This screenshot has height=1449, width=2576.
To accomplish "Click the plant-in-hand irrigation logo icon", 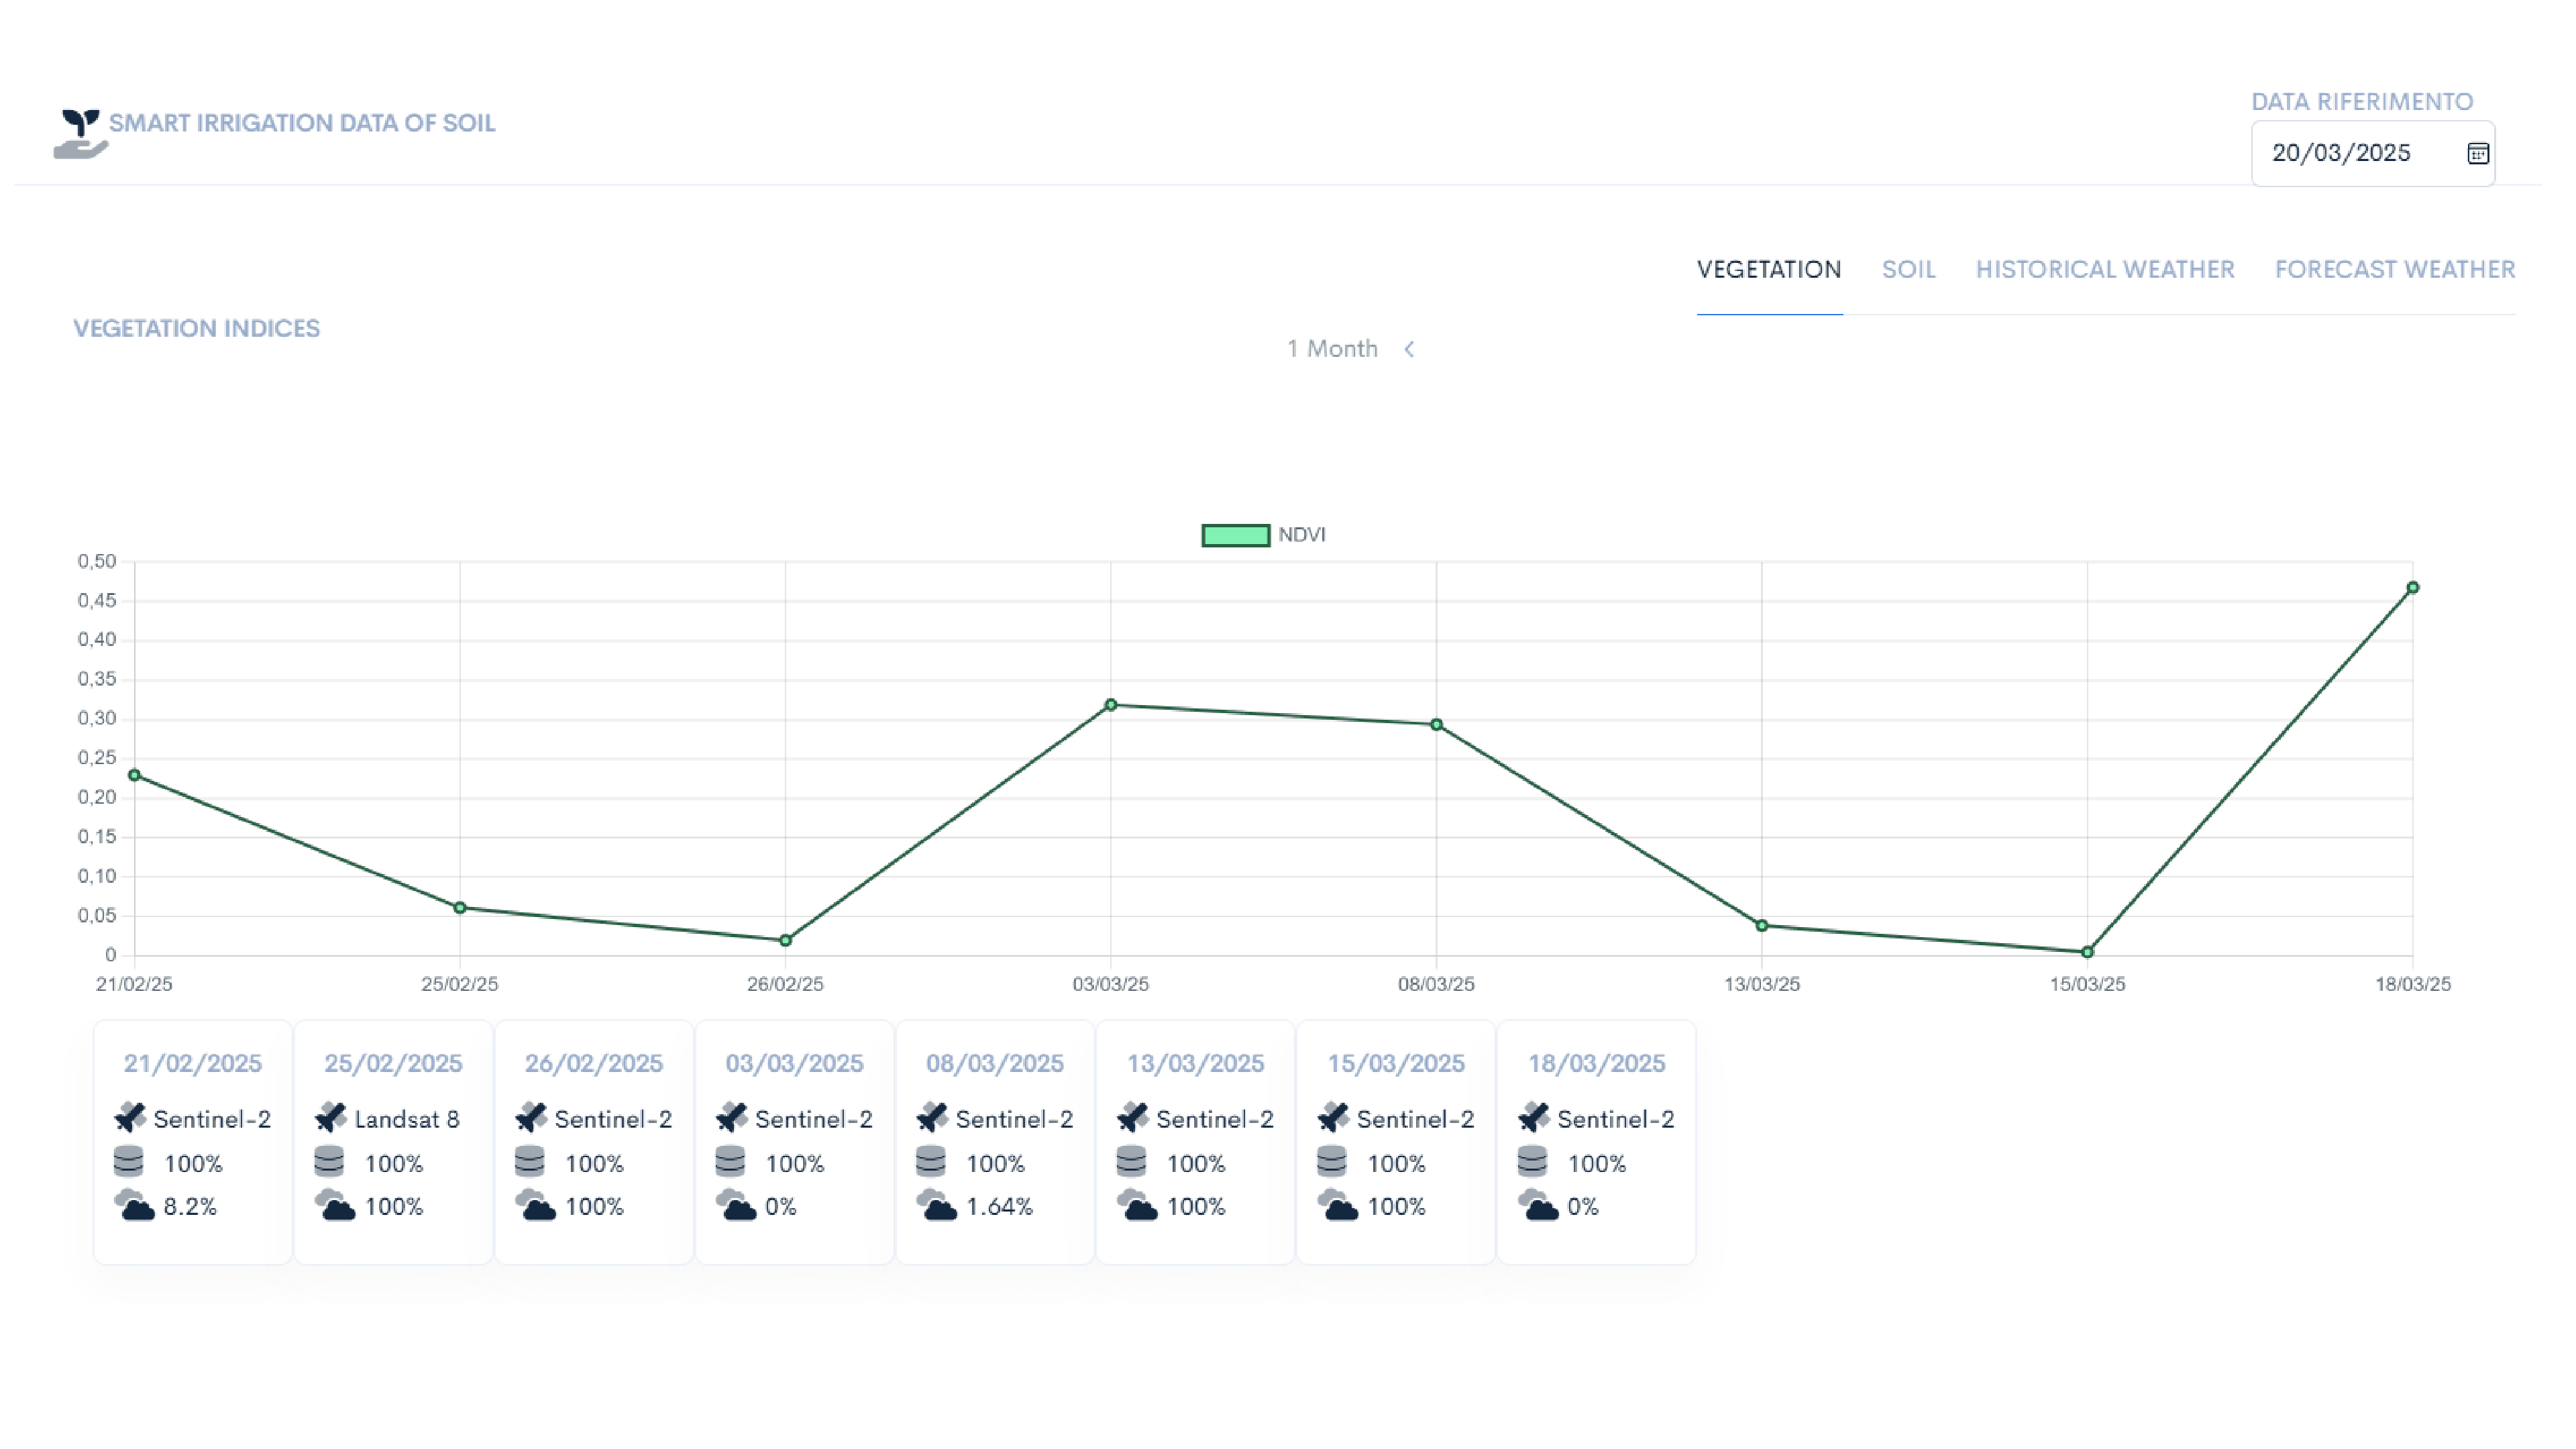I will [x=80, y=134].
